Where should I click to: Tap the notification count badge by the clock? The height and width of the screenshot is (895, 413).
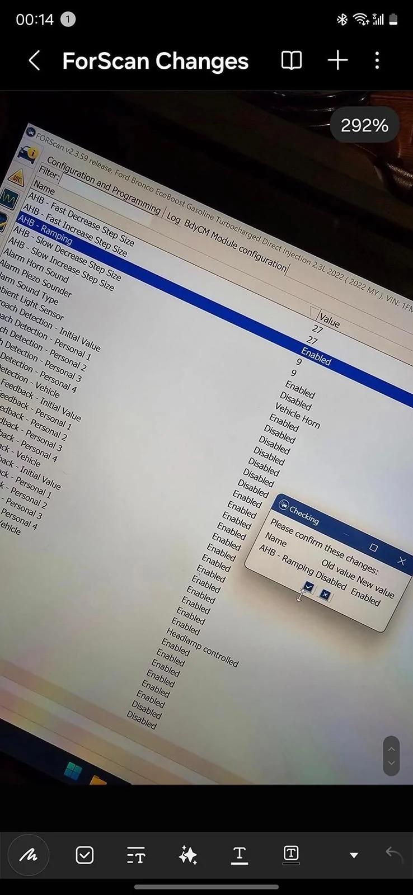point(68,20)
